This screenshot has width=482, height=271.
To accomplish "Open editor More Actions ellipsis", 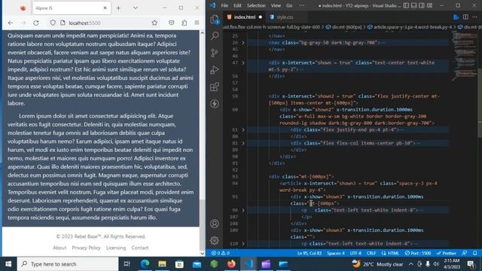I will (475, 17).
